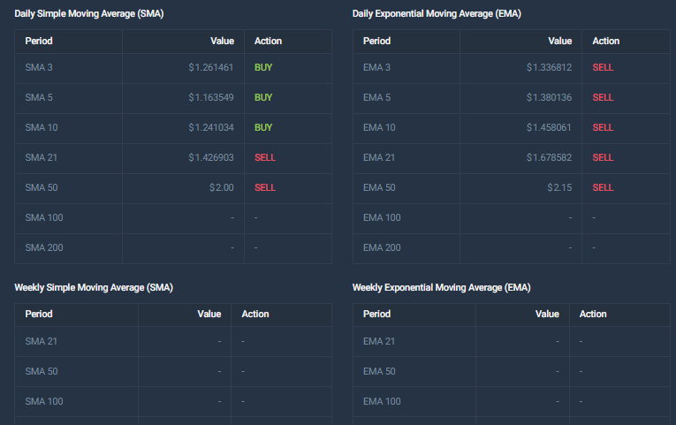Viewport: 676px width, 425px height.
Task: Click the SELL action for EMA 3
Action: [x=603, y=67]
